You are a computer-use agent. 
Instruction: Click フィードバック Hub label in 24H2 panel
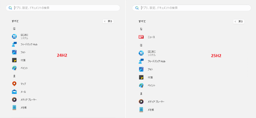pos(29,44)
